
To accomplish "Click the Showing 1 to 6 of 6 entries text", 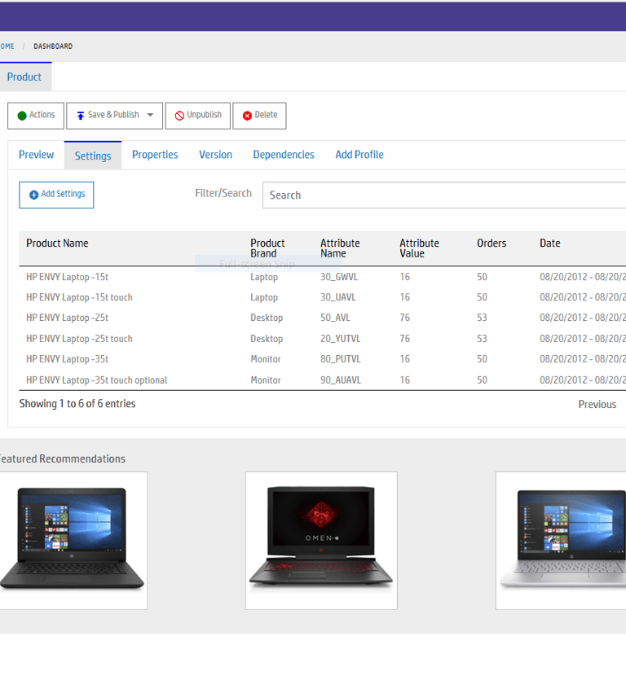I will [77, 404].
